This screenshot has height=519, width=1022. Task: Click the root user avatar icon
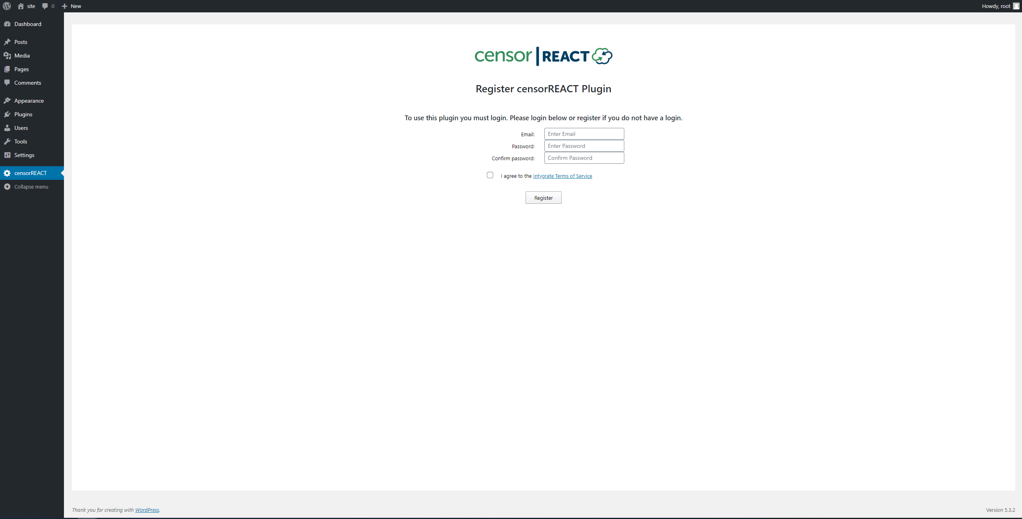coord(1016,6)
